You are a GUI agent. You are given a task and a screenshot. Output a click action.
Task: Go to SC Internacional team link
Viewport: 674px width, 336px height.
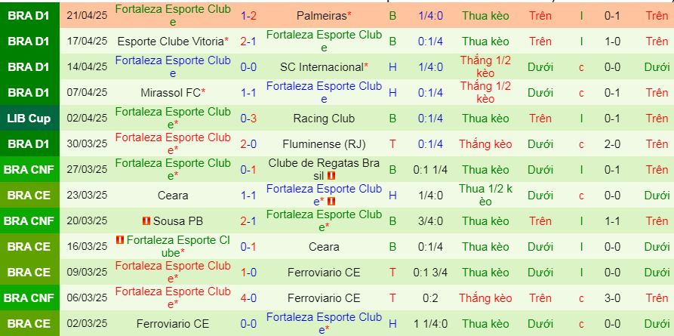pos(324,67)
